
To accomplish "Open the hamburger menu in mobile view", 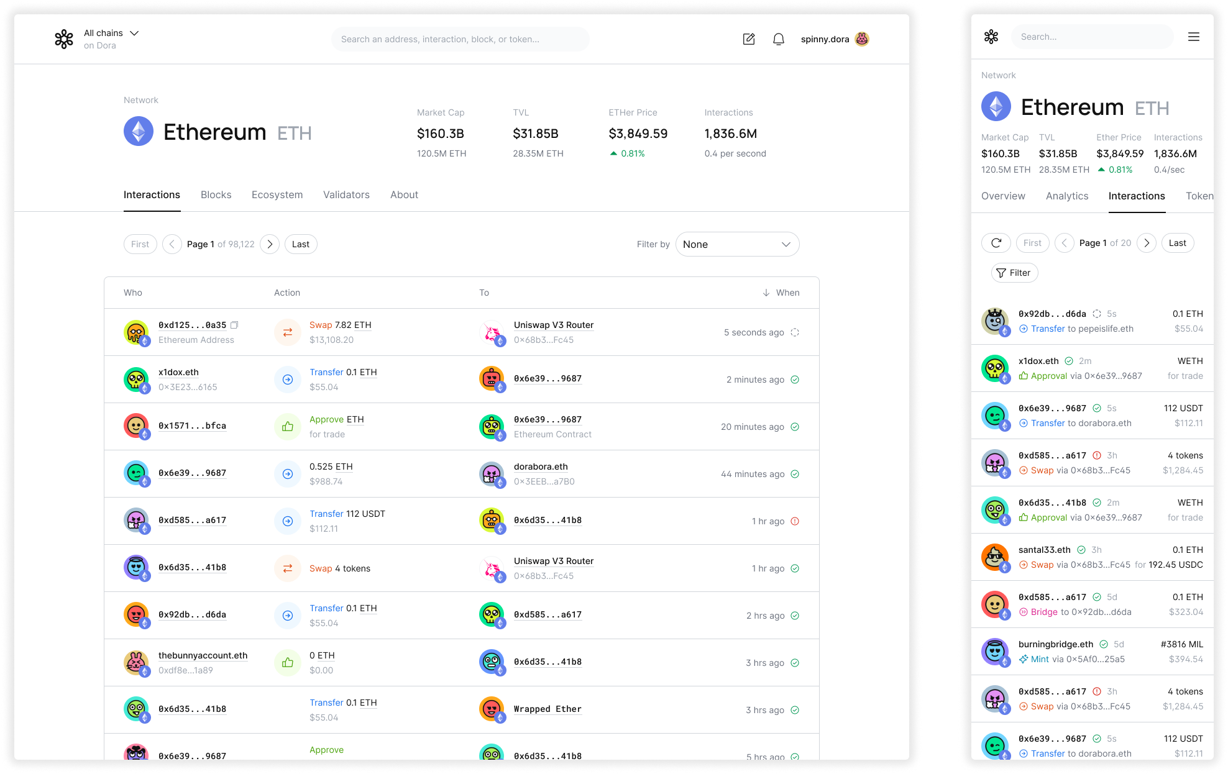I will point(1193,37).
